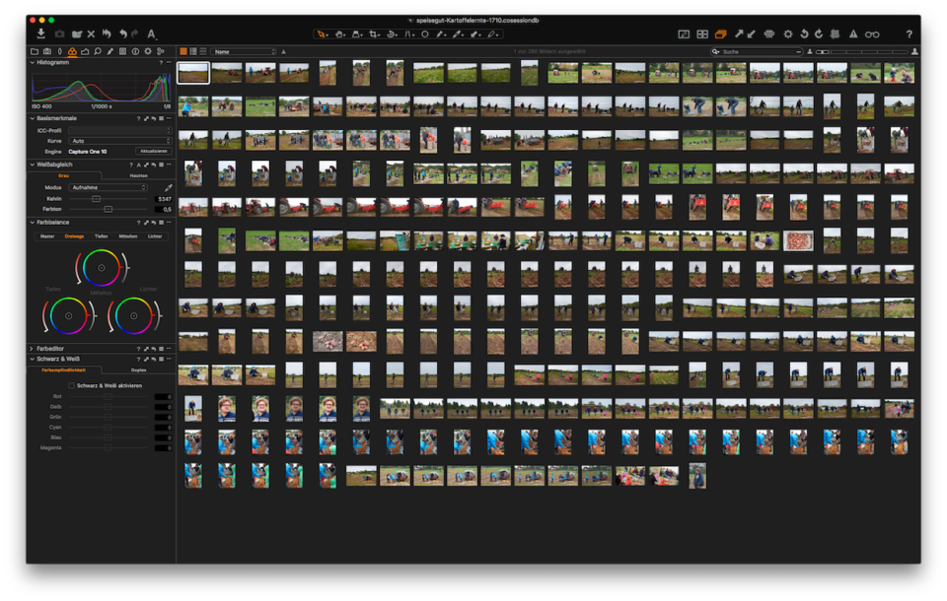Adjust the thumbnail size slider
The width and height of the screenshot is (947, 601).
[x=862, y=52]
